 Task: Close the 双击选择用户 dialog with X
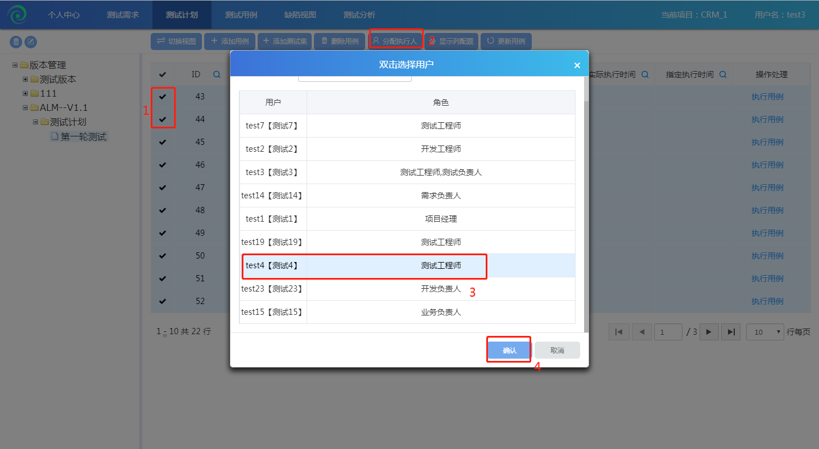pyautogui.click(x=577, y=65)
